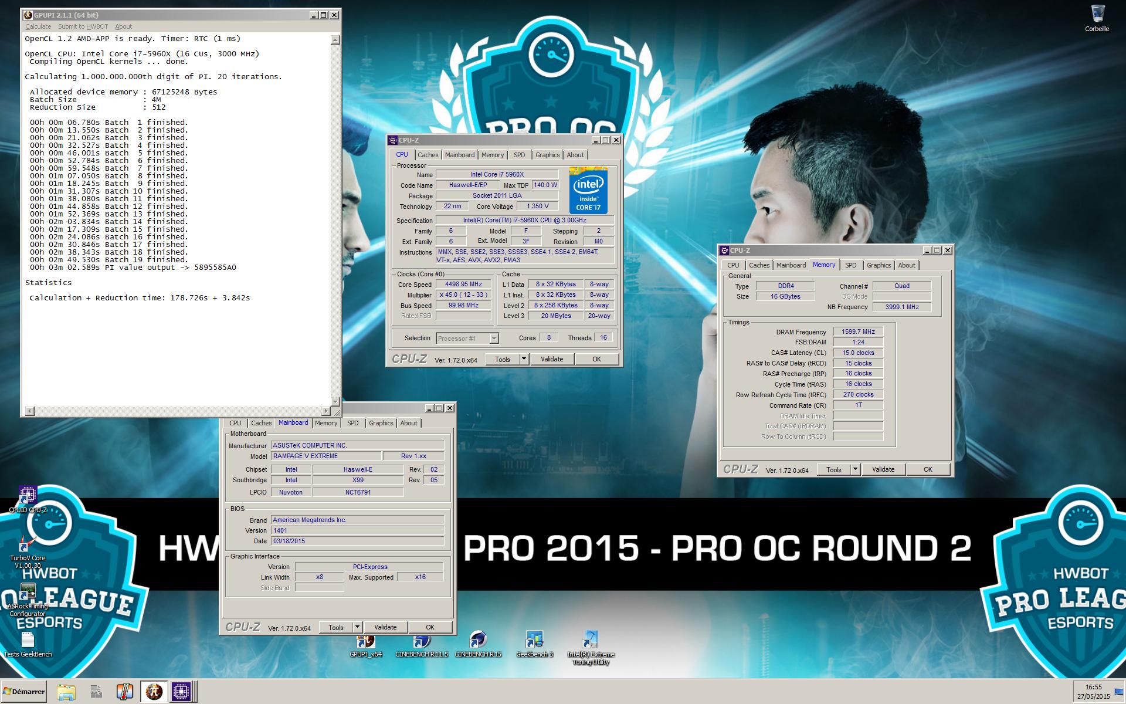Open the Tests GeekBench text file

coord(28,644)
